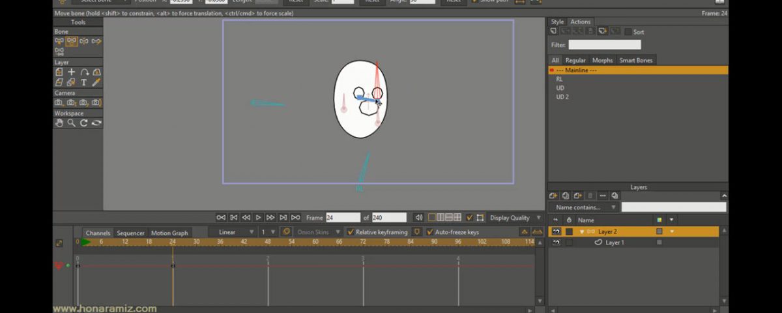Click the new layer icon in Layers panel
782x313 pixels.
553,196
